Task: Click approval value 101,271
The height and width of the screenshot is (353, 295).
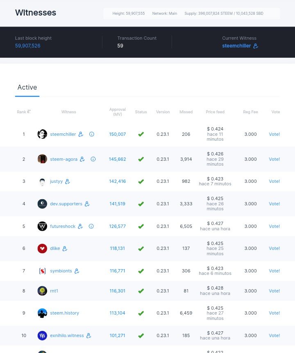Action: pyautogui.click(x=117, y=335)
